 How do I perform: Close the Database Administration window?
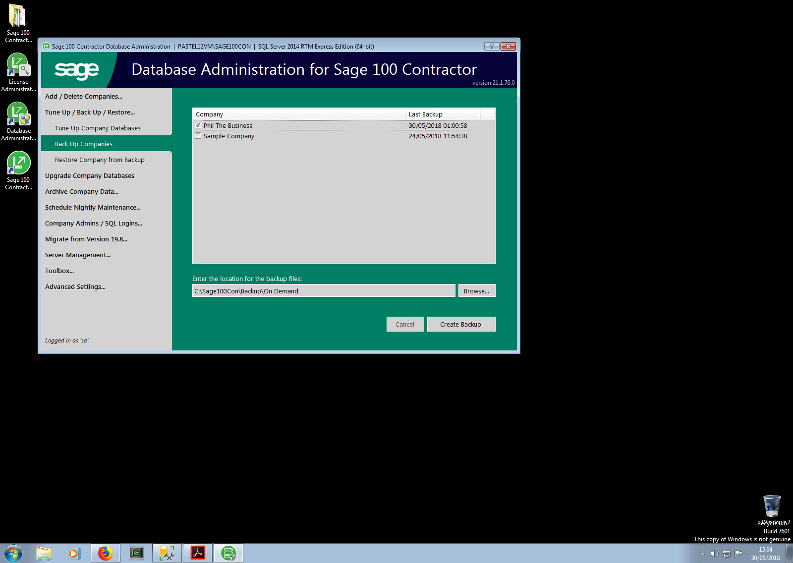(508, 46)
